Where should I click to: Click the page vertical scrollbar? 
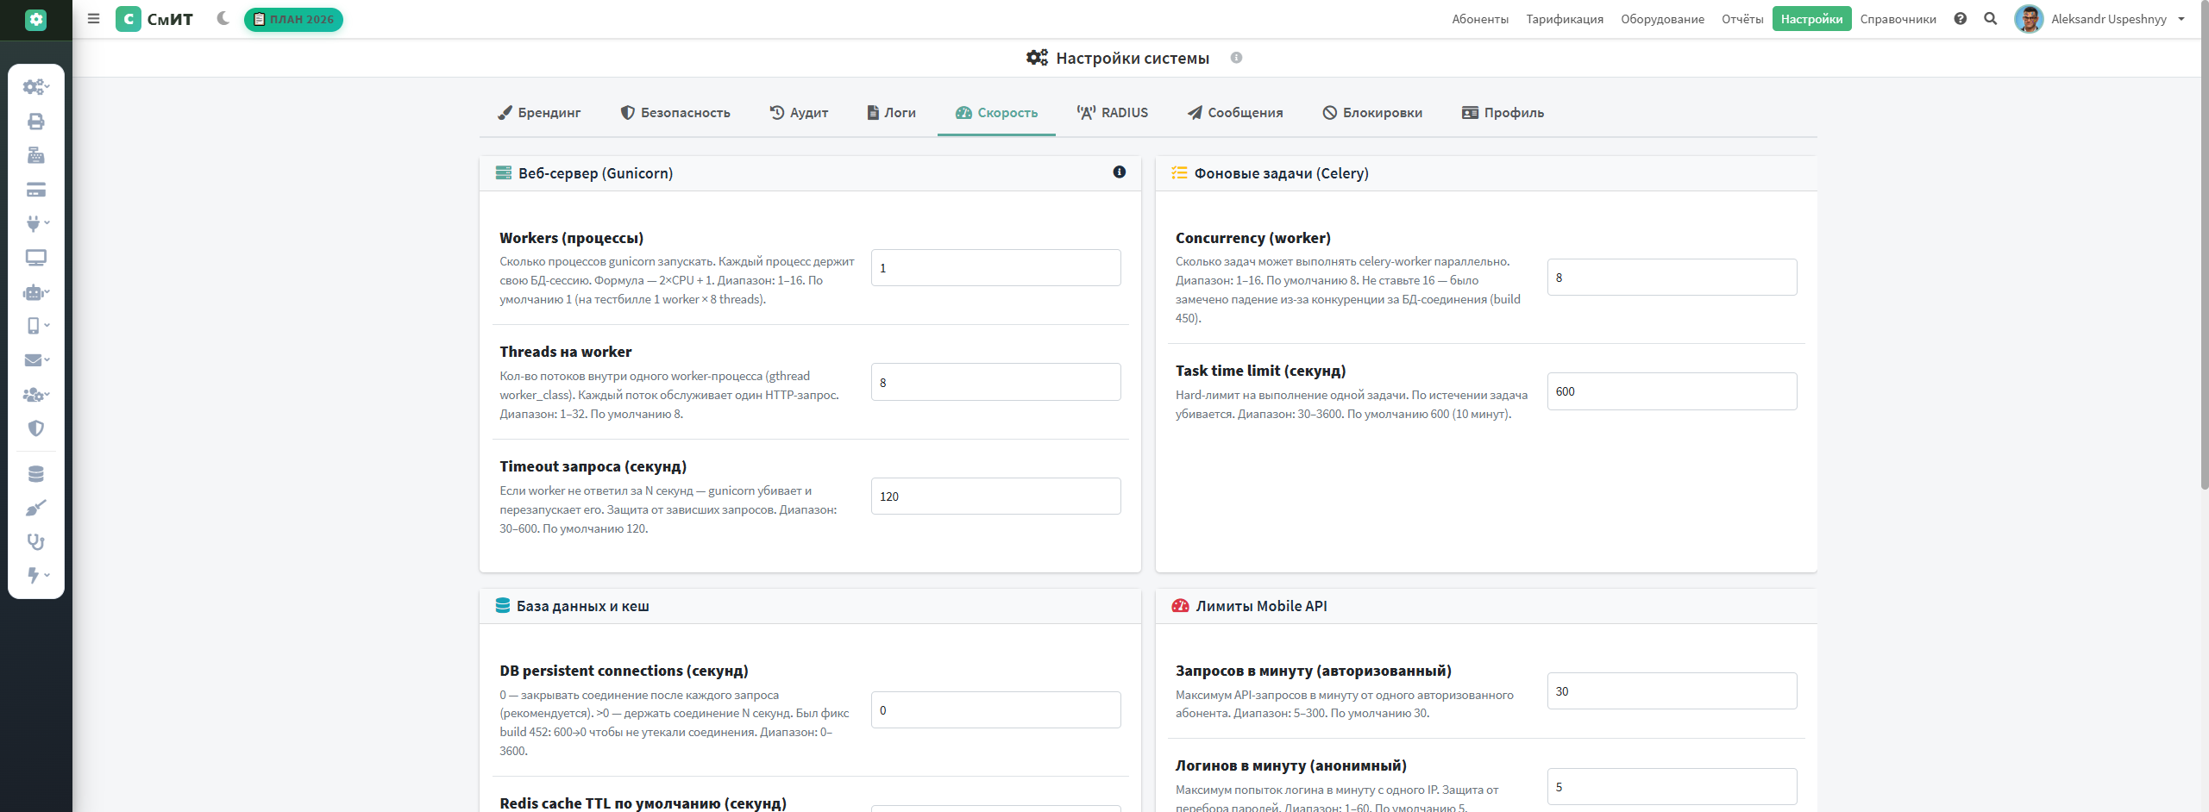coord(2204,246)
